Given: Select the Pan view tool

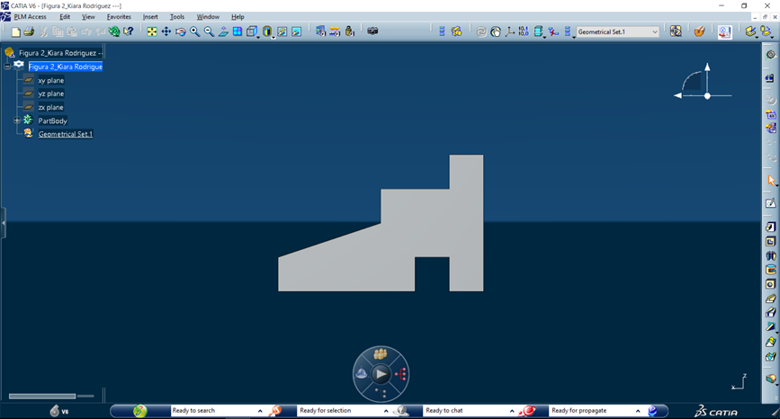Looking at the screenshot, I should 166,31.
